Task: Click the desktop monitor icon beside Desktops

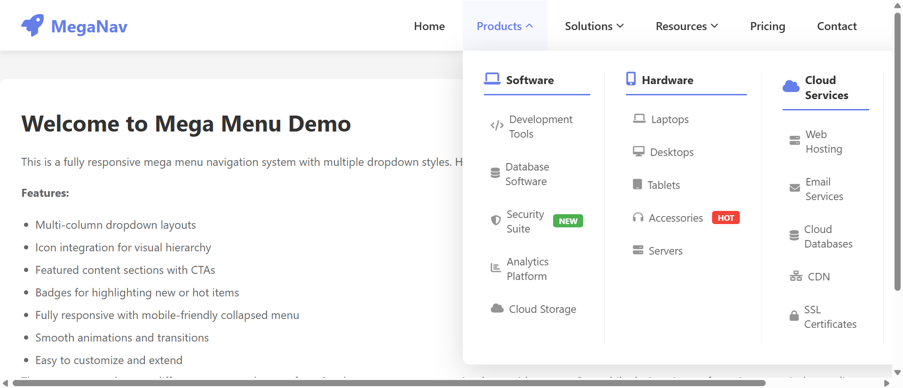Action: click(x=638, y=151)
